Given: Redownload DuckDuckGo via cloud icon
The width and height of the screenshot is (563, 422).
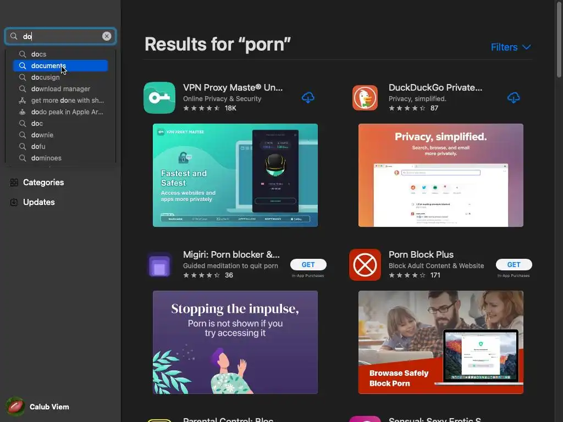Looking at the screenshot, I should (x=514, y=98).
